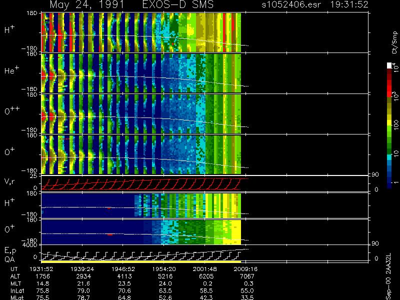Click the InLat value '75.8'
Screen dimensions: 400x300
(43, 290)
